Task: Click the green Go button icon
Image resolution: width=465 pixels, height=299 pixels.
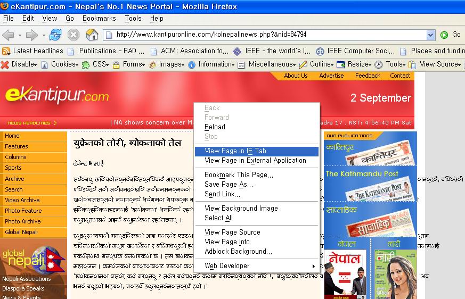Action: pos(444,35)
